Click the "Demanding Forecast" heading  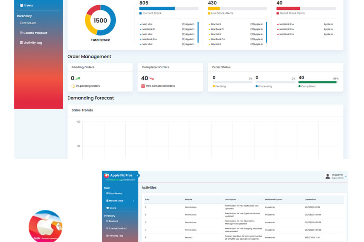(x=90, y=98)
